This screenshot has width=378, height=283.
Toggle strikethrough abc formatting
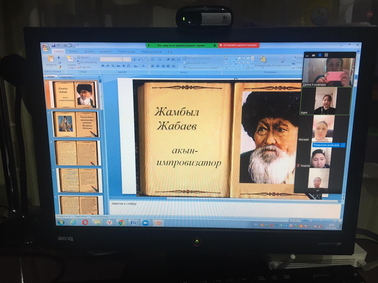[118, 66]
